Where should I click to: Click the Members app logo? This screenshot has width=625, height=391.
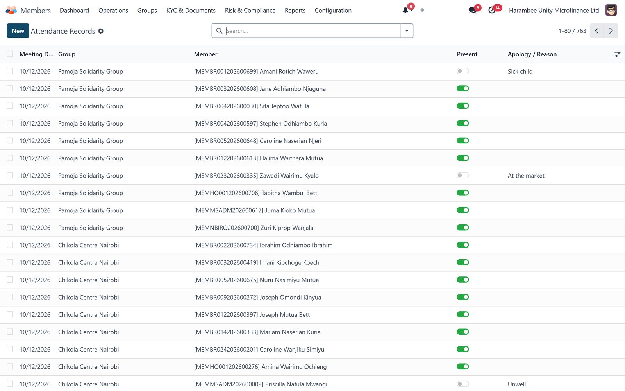coord(11,10)
